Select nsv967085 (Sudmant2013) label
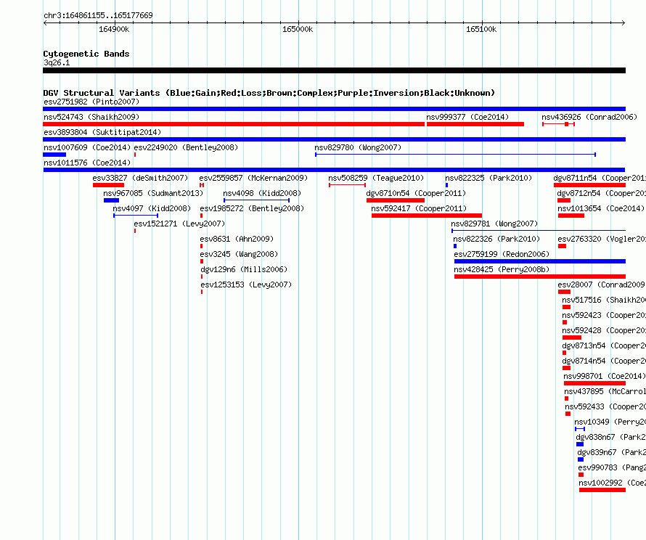The image size is (646, 540). pyautogui.click(x=153, y=193)
